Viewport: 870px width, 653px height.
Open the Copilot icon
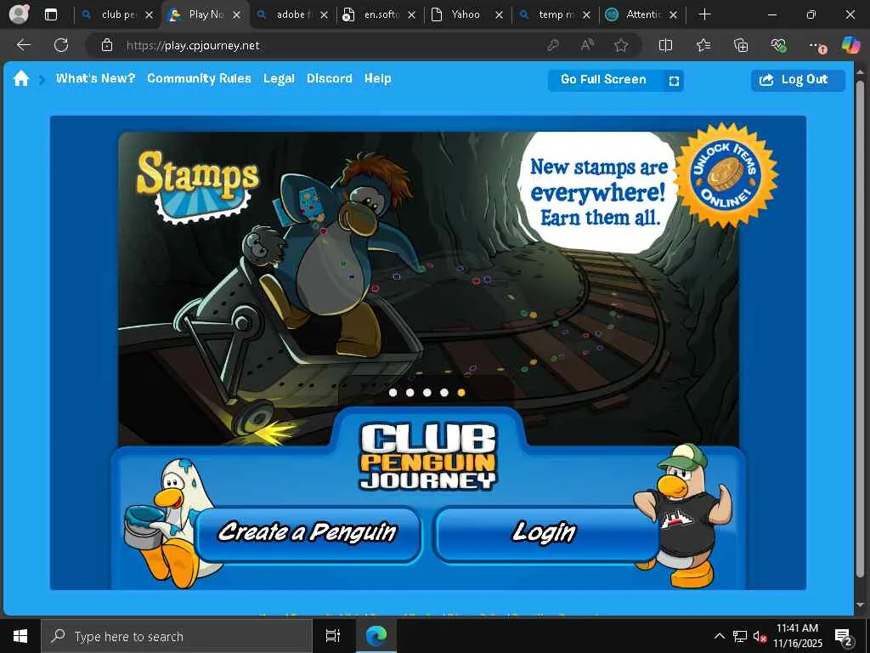coord(850,45)
